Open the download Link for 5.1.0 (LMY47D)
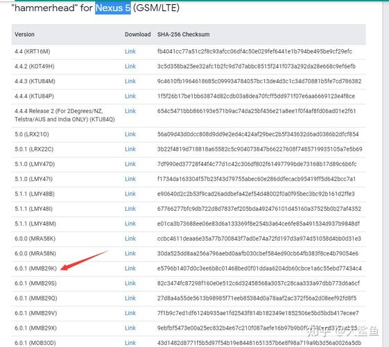389x347 pixels. 130,164
